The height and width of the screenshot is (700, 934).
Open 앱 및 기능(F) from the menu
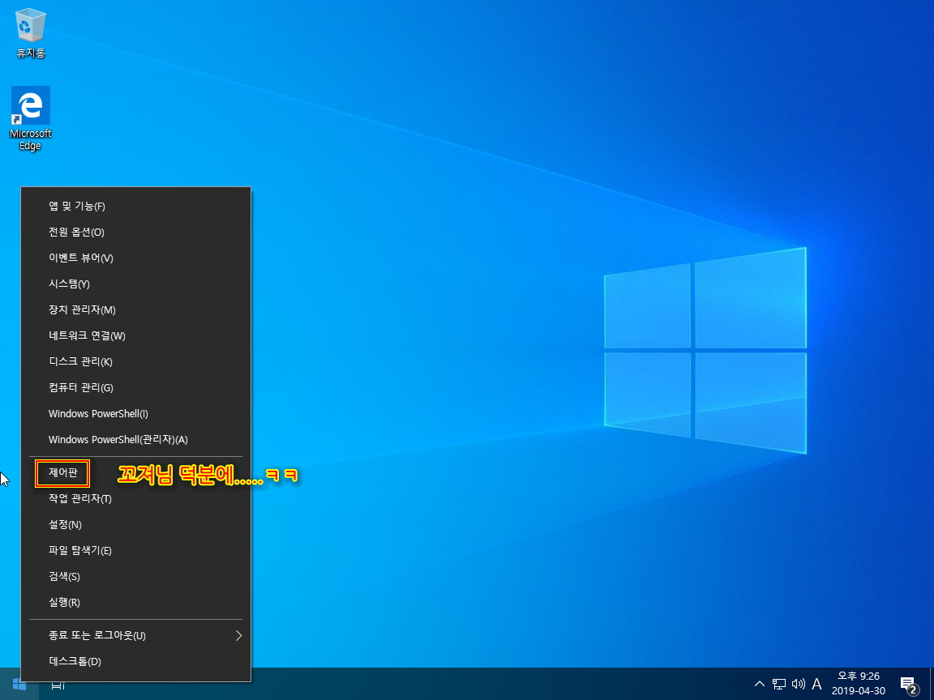coord(136,206)
